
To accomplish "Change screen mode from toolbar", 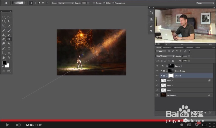I will pyautogui.click(x=9, y=71).
